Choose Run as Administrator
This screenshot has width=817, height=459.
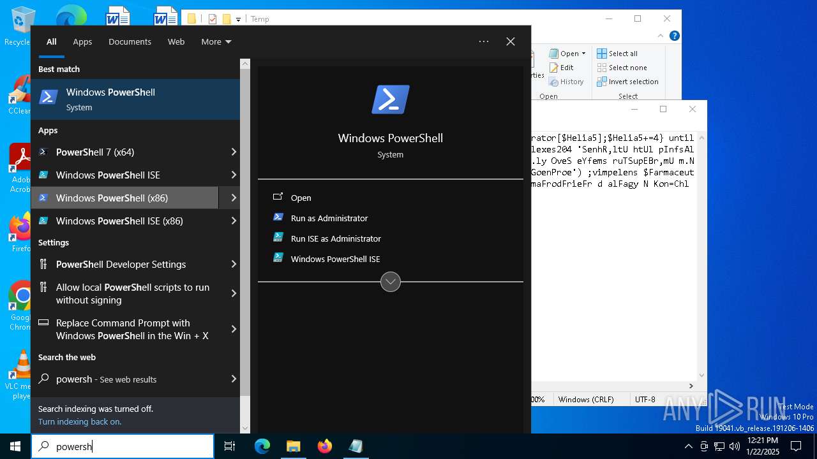pyautogui.click(x=329, y=218)
